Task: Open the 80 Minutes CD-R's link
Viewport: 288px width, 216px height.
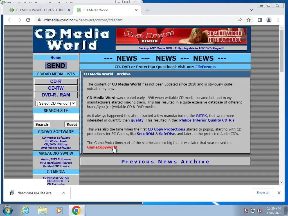Action: click(56, 178)
